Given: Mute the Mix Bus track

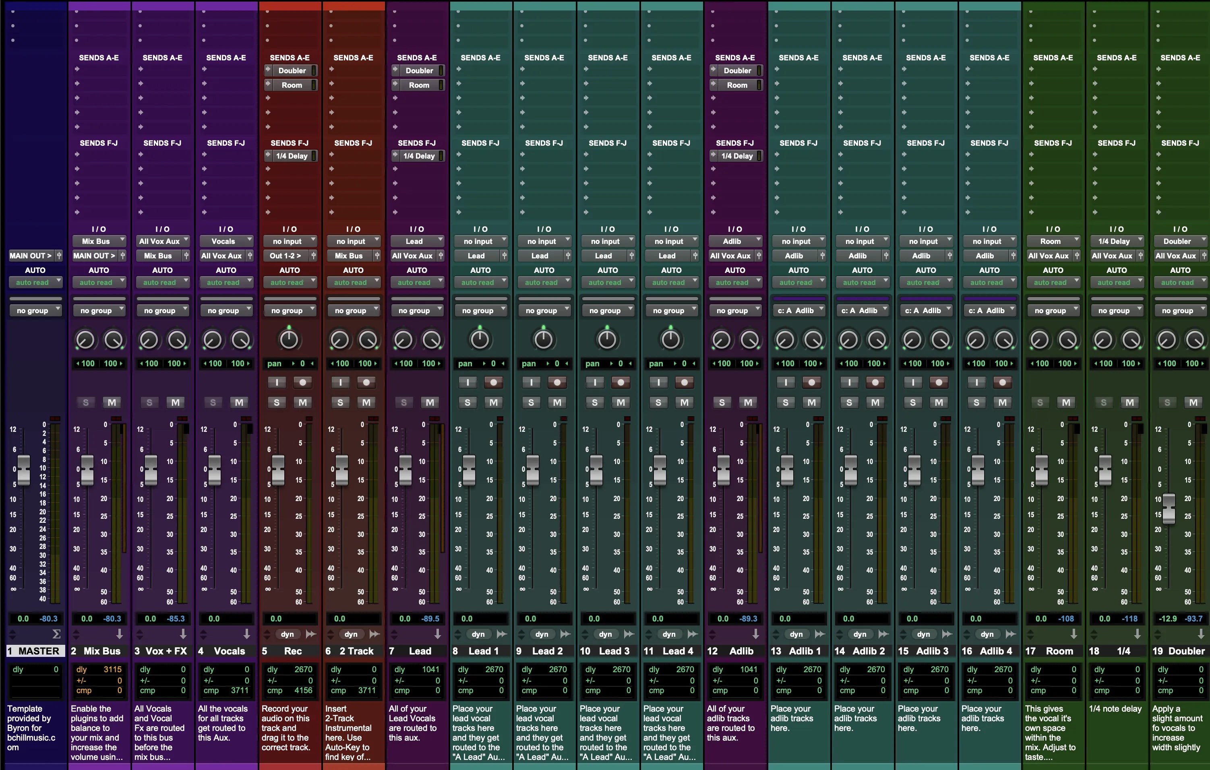Looking at the screenshot, I should point(112,403).
